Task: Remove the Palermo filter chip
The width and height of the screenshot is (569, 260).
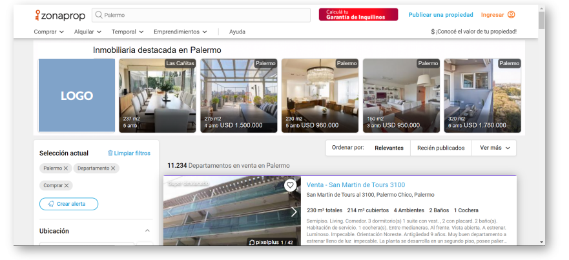Action: pyautogui.click(x=66, y=168)
